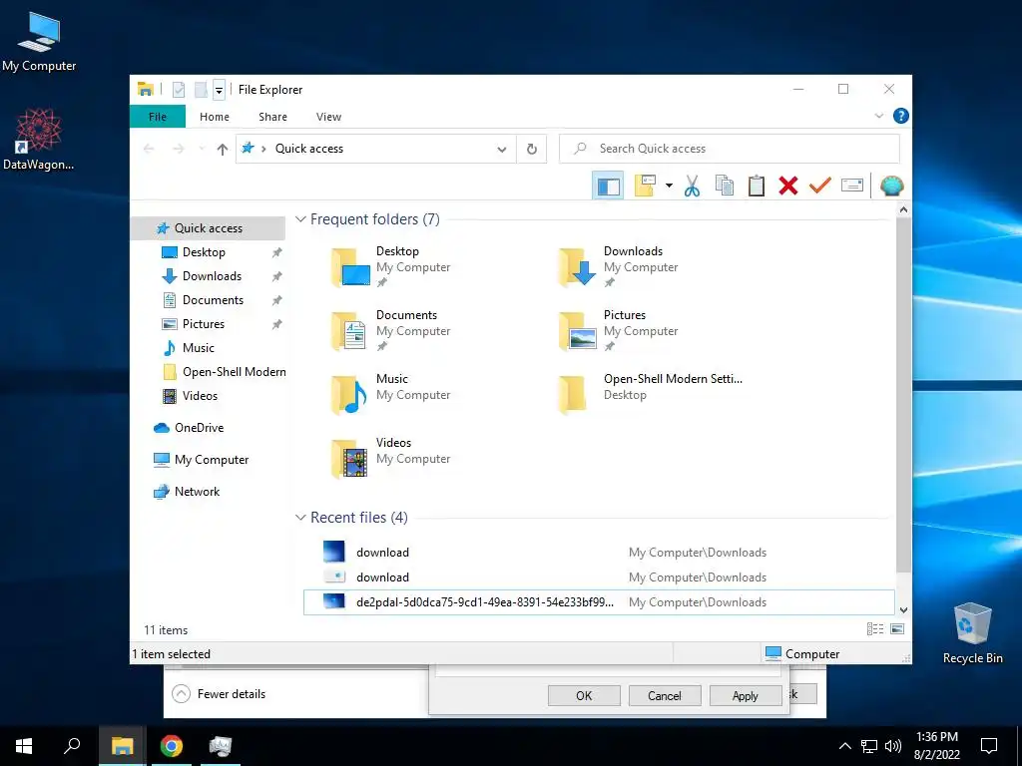Click New folder icon in title bar toolbar
The image size is (1022, 766).
click(201, 89)
